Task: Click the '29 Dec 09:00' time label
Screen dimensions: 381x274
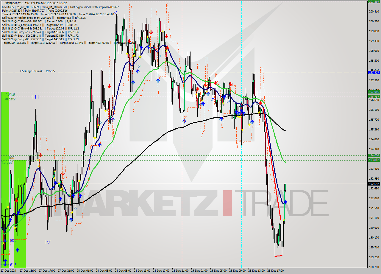Action: click(237, 271)
